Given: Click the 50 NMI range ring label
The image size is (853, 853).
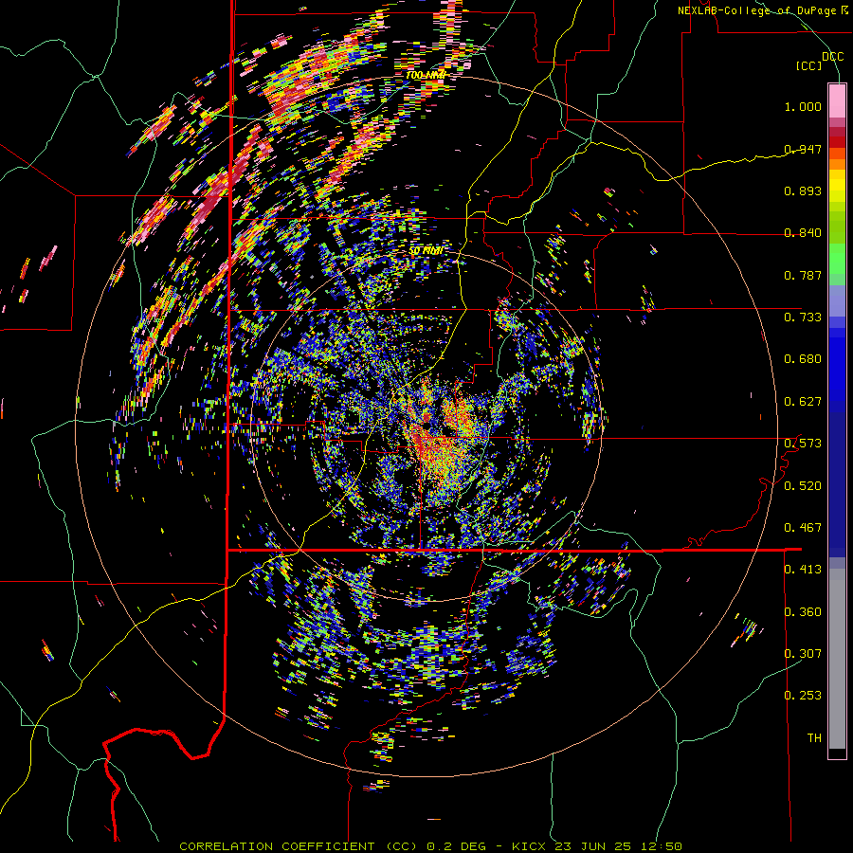Looking at the screenshot, I should tap(426, 251).
